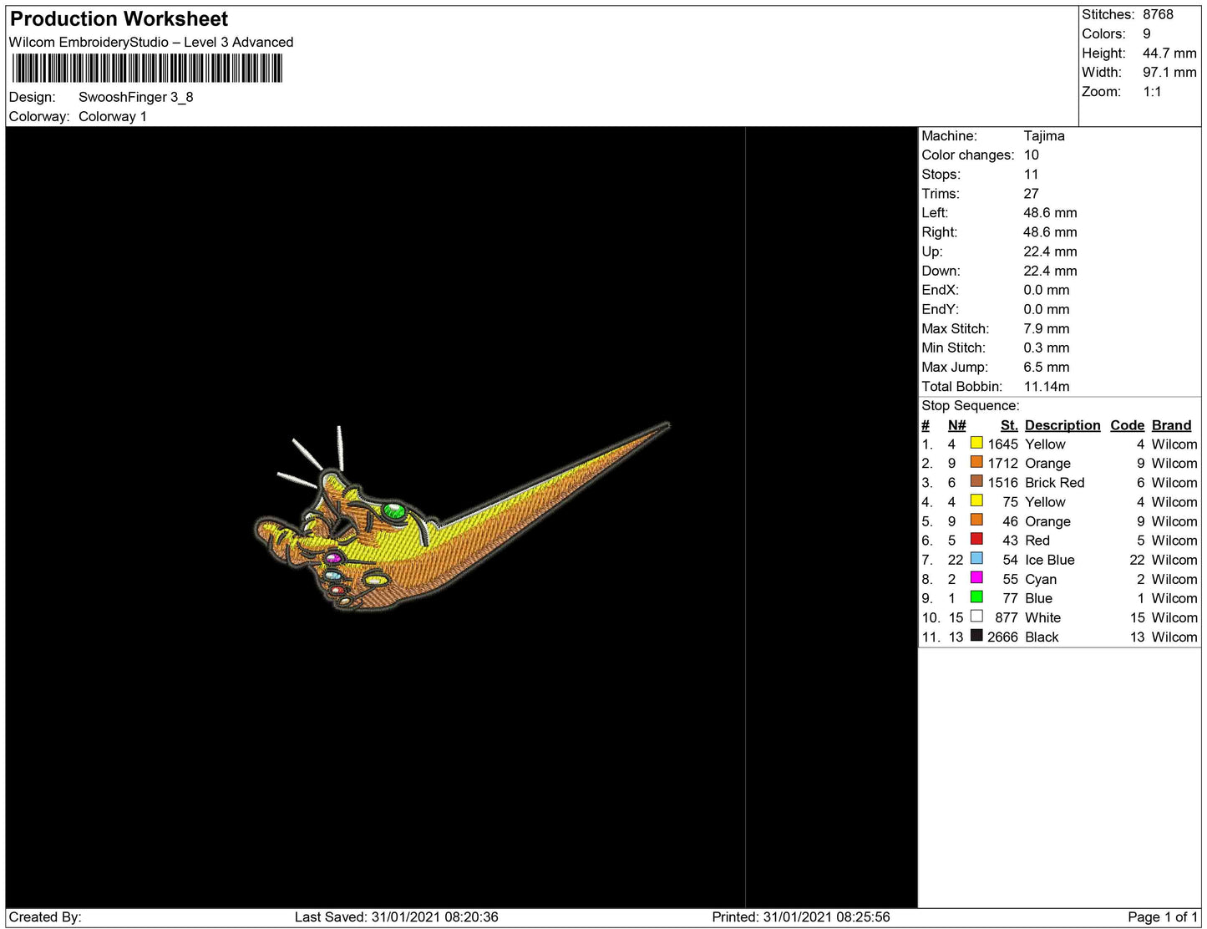Click the N# column header

[956, 425]
